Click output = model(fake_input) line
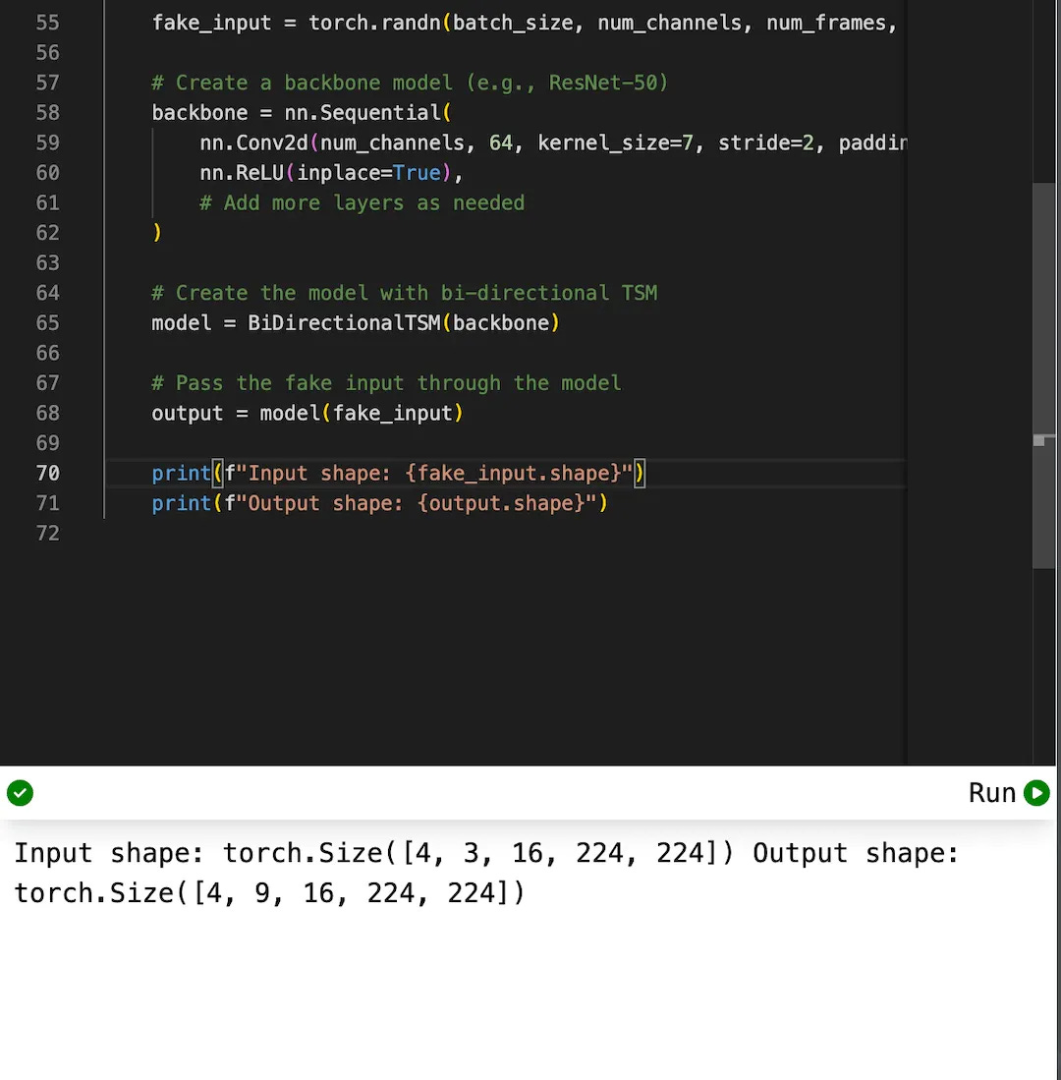This screenshot has height=1080, width=1061. [307, 414]
